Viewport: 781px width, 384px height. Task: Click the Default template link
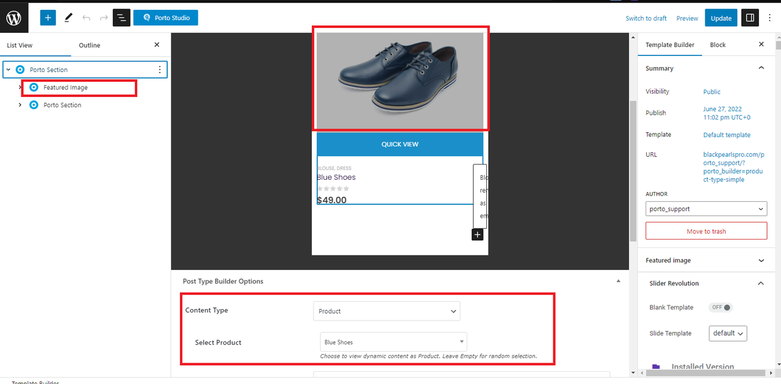727,135
